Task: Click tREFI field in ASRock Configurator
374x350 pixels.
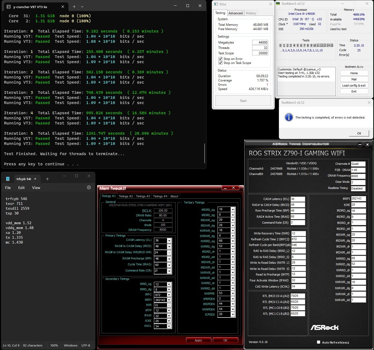Action: [x=358, y=199]
